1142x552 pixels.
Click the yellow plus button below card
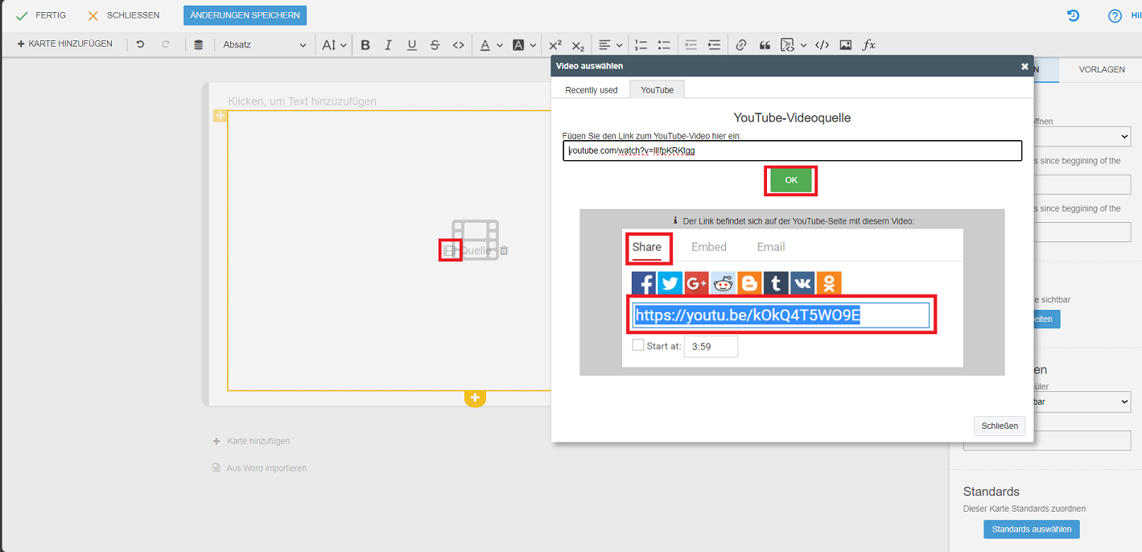[x=475, y=398]
